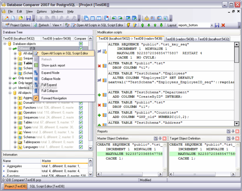This screenshot has width=242, height=191.
Task: Click the close all windows icon
Action: pyautogui.click(x=106, y=18)
